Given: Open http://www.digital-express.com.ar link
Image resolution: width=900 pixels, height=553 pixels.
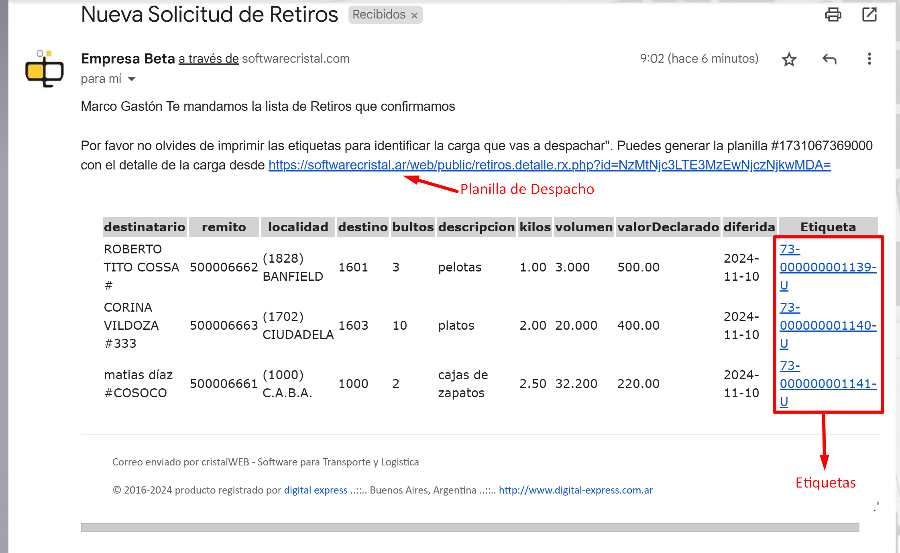Looking at the screenshot, I should coord(576,490).
